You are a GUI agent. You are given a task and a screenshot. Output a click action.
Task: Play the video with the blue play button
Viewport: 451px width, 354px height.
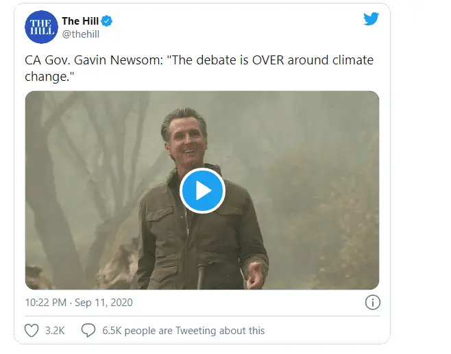click(x=202, y=190)
